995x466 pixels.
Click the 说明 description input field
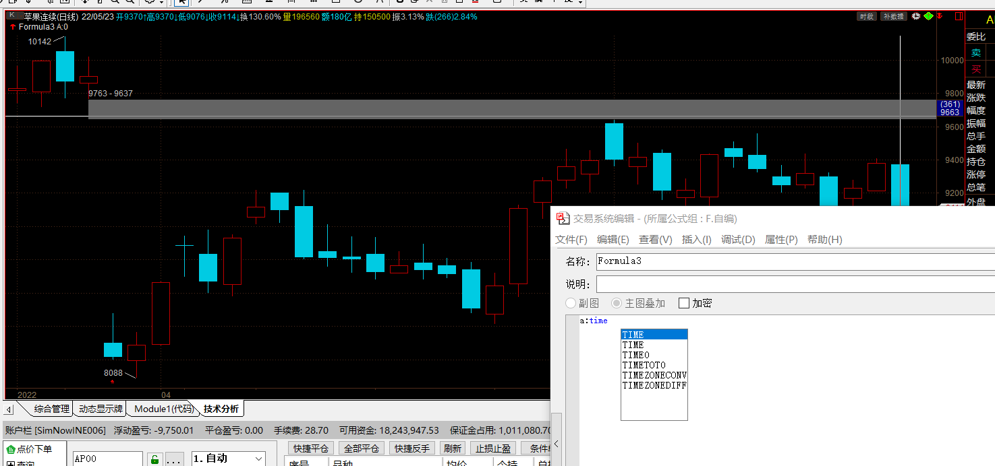click(x=795, y=284)
